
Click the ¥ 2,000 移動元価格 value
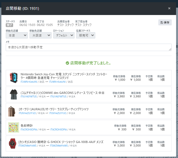[119, 113]
